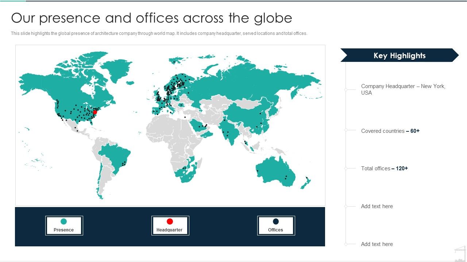Click the red Headquarter legend circle

(170, 221)
